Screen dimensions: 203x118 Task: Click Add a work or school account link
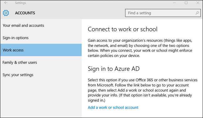pos(113,107)
